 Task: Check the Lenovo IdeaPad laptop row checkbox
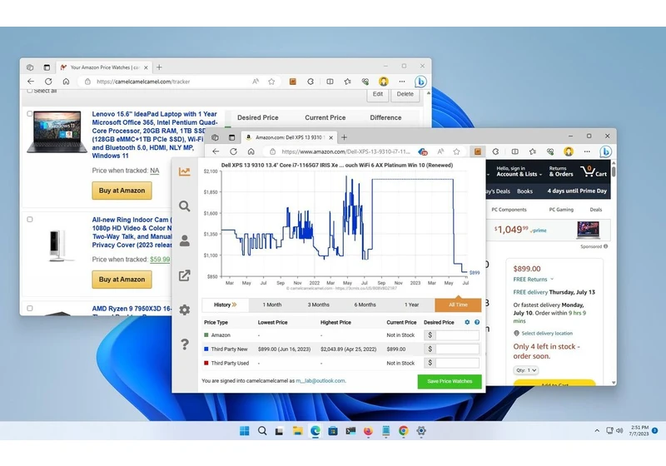click(x=30, y=114)
